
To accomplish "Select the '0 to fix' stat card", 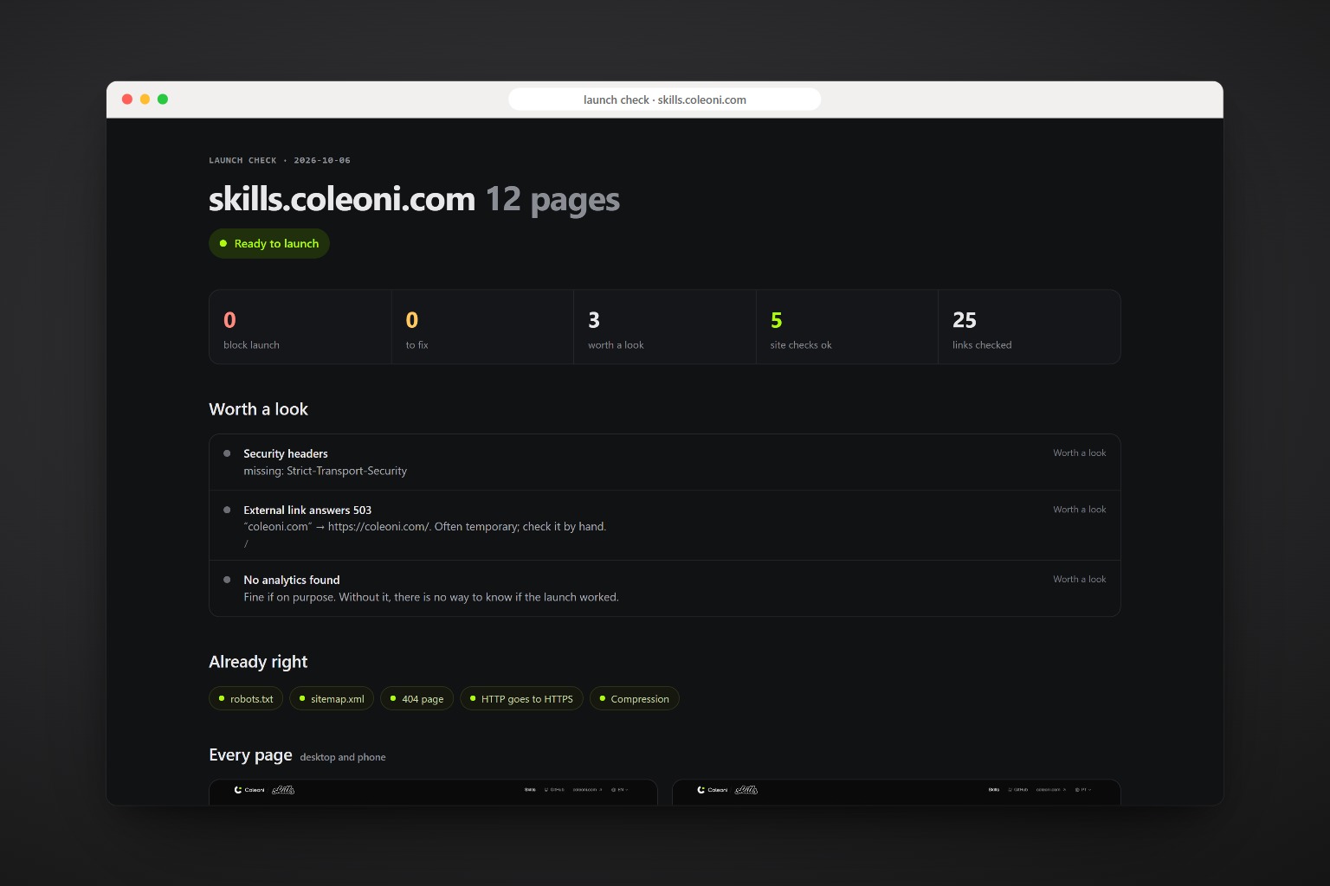I will 482,327.
